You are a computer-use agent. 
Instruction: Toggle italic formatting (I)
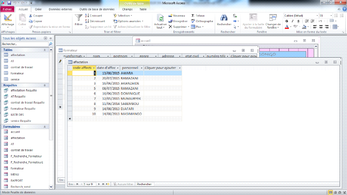[x=292, y=21]
